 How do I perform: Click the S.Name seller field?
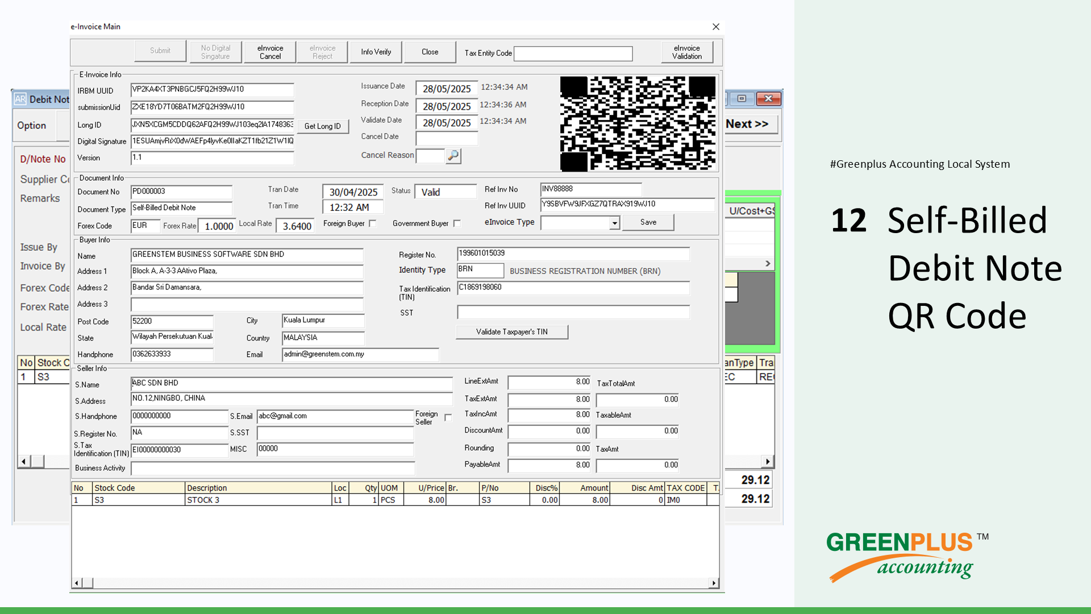292,384
